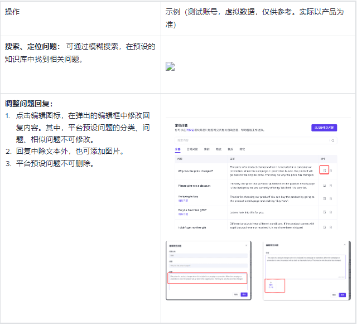Click the 操作 column header
357x326 pixels.
point(323,159)
